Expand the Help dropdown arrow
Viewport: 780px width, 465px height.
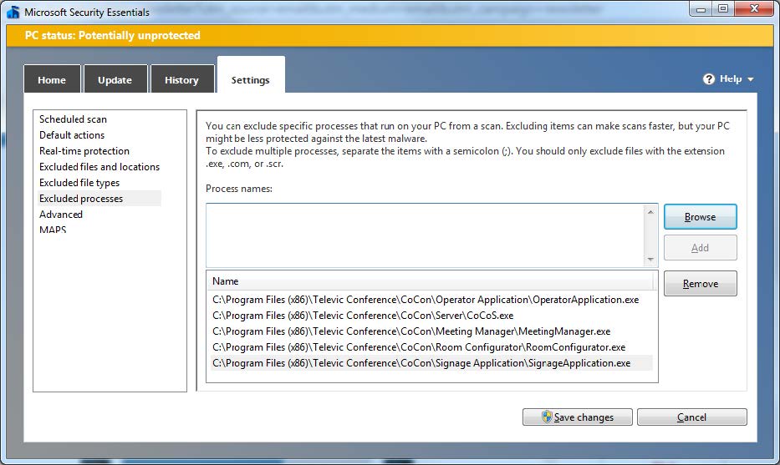(751, 79)
